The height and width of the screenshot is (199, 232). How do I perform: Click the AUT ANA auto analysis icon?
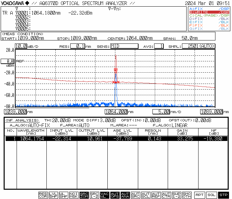125,195
